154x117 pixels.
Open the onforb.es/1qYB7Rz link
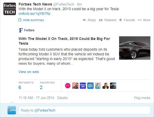[x=34, y=14]
